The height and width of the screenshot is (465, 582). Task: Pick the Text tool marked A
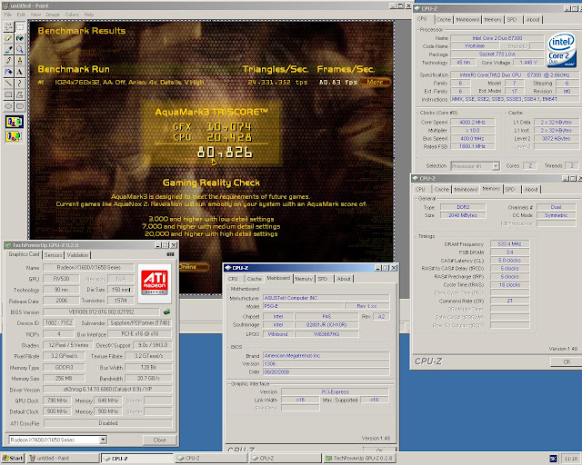[x=20, y=72]
